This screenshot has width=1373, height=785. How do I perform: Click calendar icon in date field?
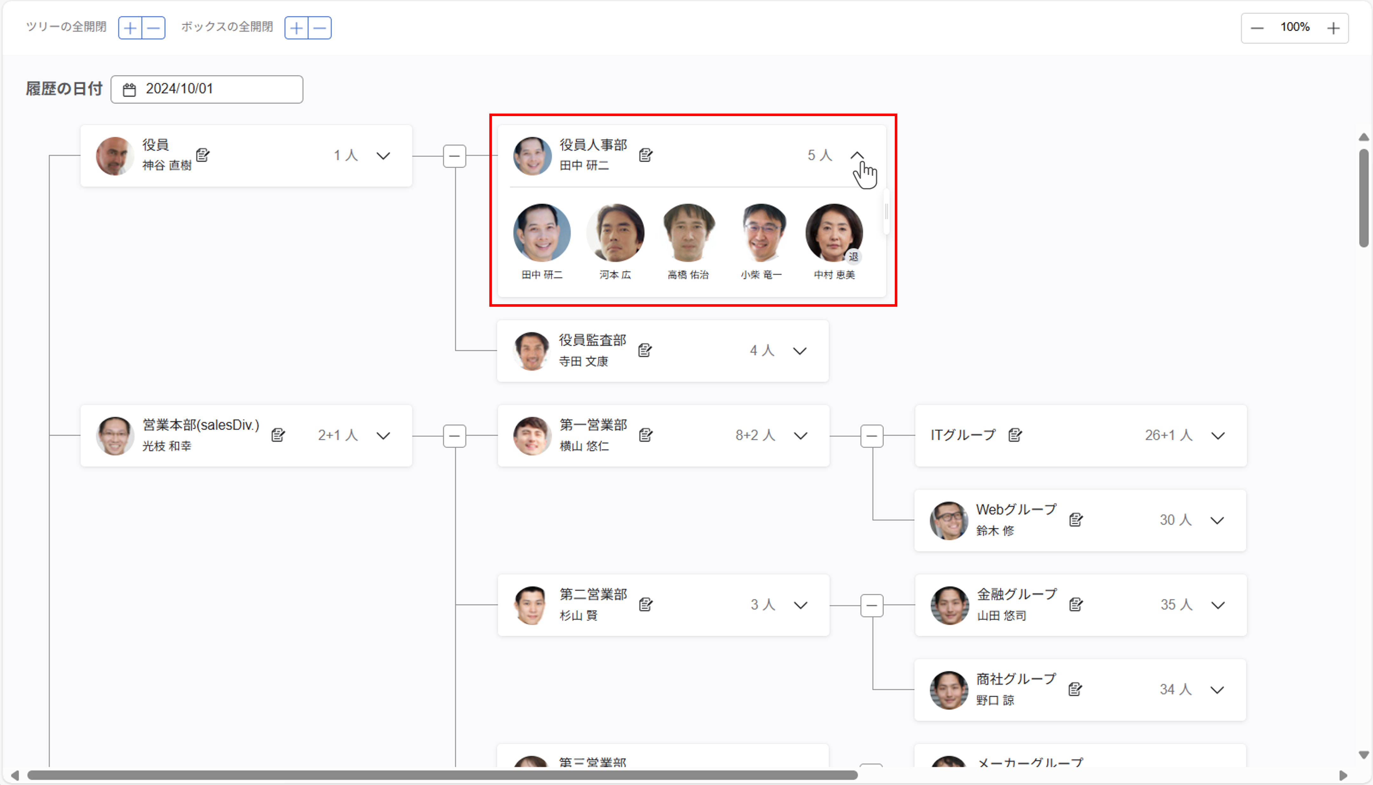[129, 89]
